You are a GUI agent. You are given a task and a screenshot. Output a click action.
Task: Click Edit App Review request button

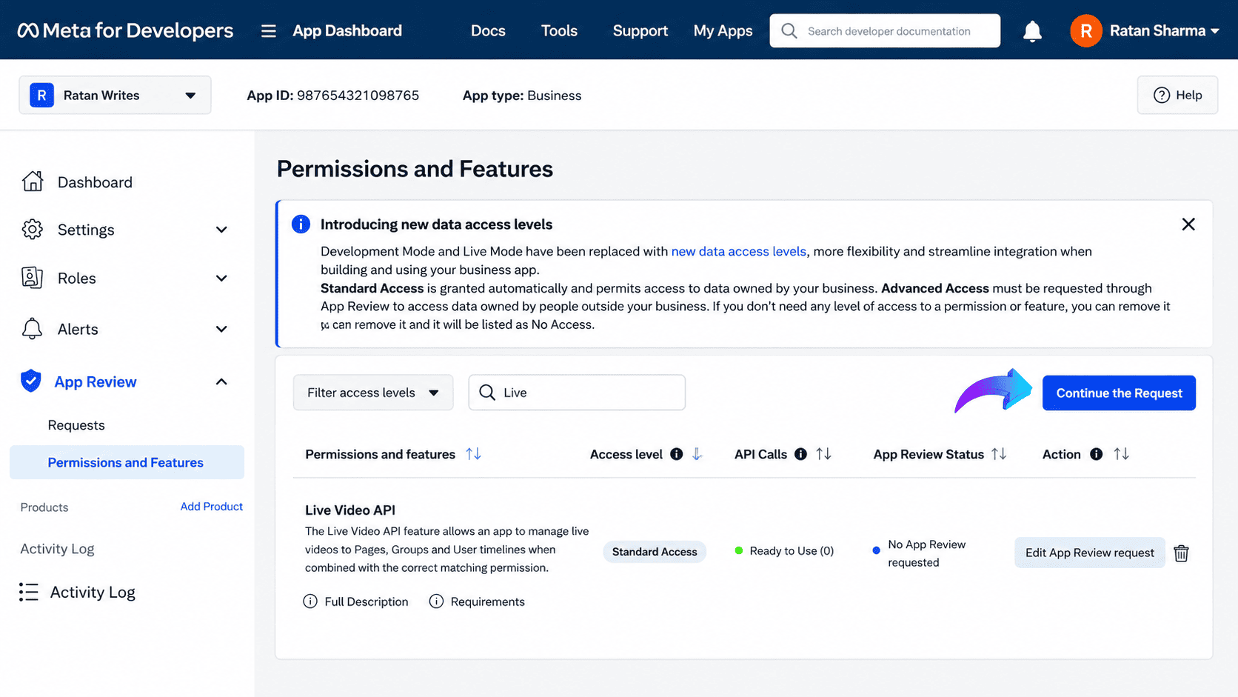coord(1089,553)
